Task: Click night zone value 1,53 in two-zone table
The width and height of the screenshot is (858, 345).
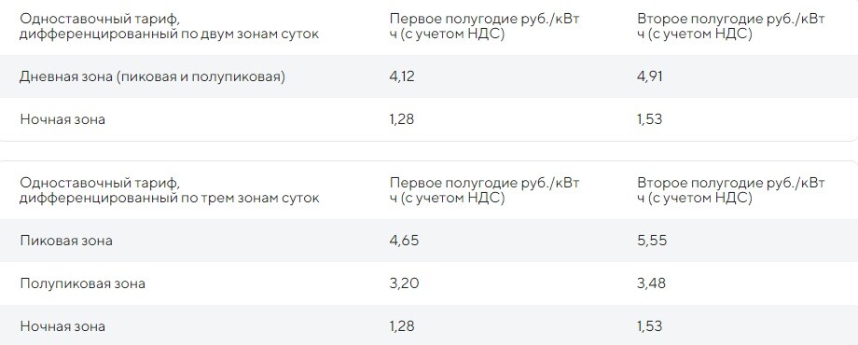Action: click(649, 119)
